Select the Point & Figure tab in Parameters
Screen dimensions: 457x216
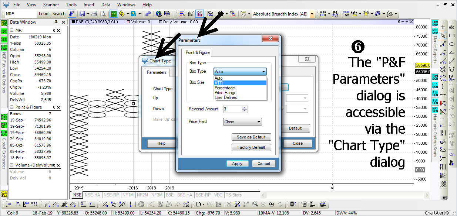[198, 52]
